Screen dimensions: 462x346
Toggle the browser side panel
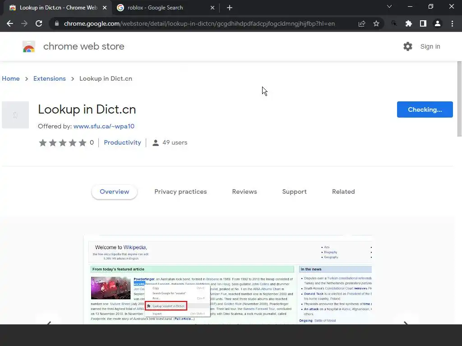423,23
